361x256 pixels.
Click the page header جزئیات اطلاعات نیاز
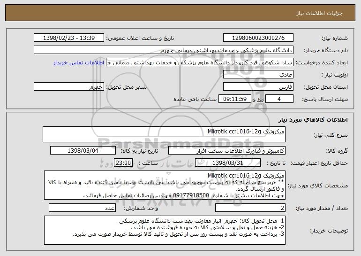tap(320, 13)
